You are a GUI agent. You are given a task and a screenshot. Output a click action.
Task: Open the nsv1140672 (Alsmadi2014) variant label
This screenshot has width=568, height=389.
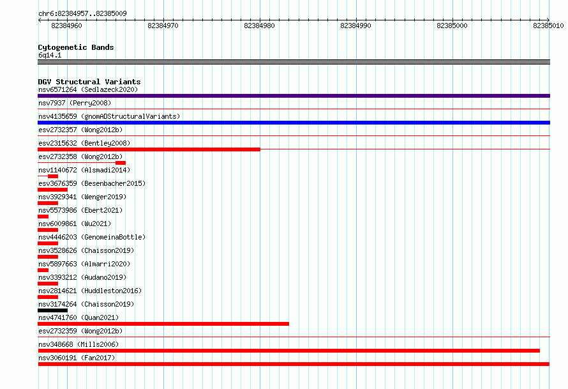84,170
